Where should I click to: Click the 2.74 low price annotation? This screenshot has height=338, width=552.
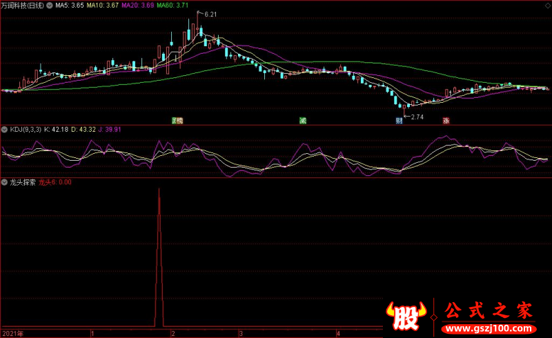click(x=417, y=117)
